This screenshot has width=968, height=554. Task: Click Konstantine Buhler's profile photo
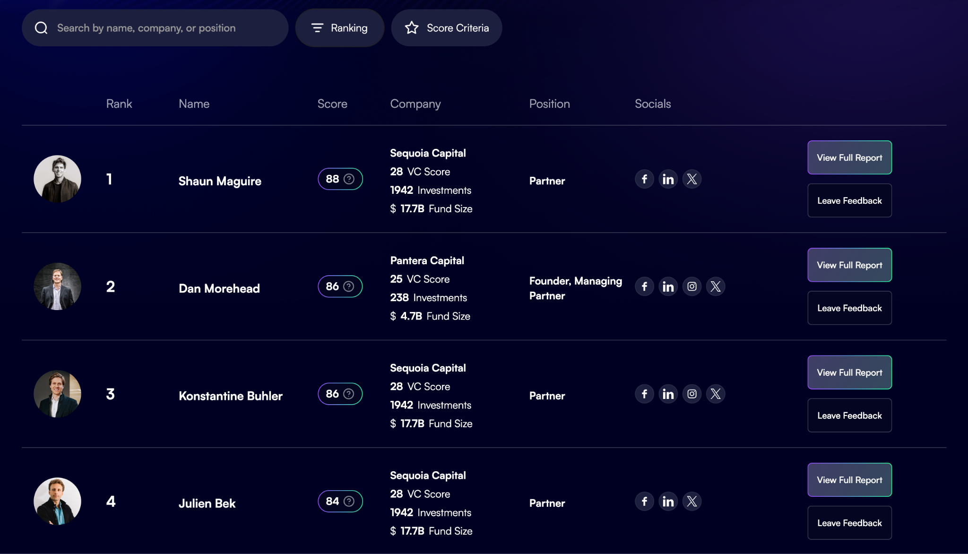click(x=57, y=394)
